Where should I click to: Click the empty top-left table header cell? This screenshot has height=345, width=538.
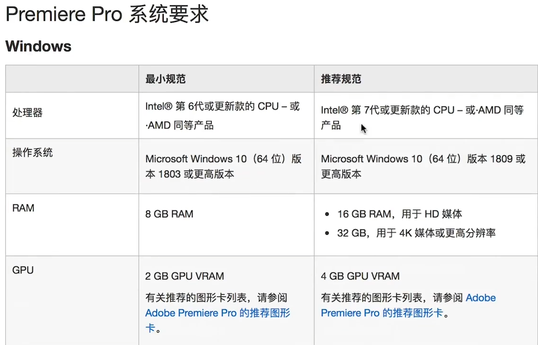72,79
